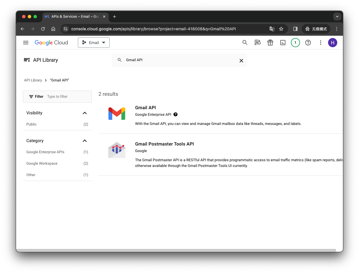Screen dimensions: 359x273
Task: Open the help question mark icon
Action: coord(308,43)
